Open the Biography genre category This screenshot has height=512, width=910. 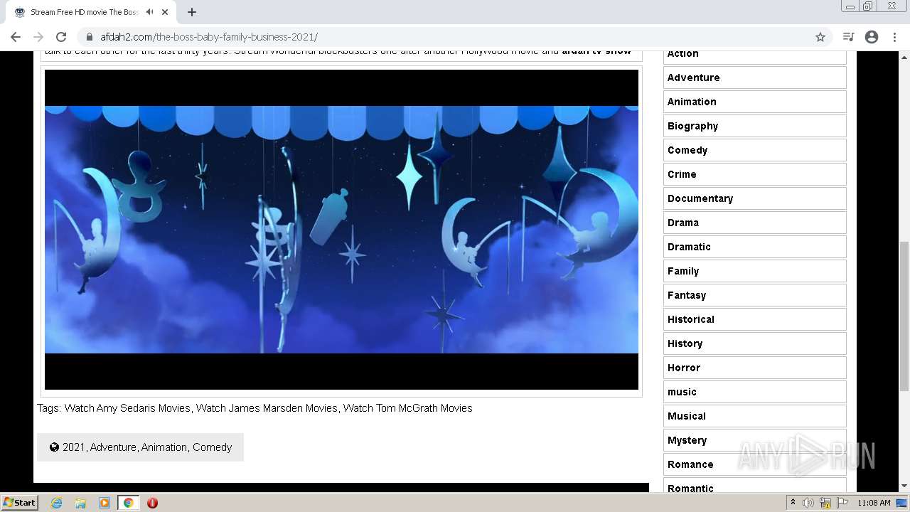(x=754, y=126)
